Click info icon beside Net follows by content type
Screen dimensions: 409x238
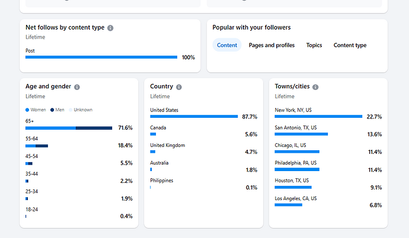coord(110,28)
